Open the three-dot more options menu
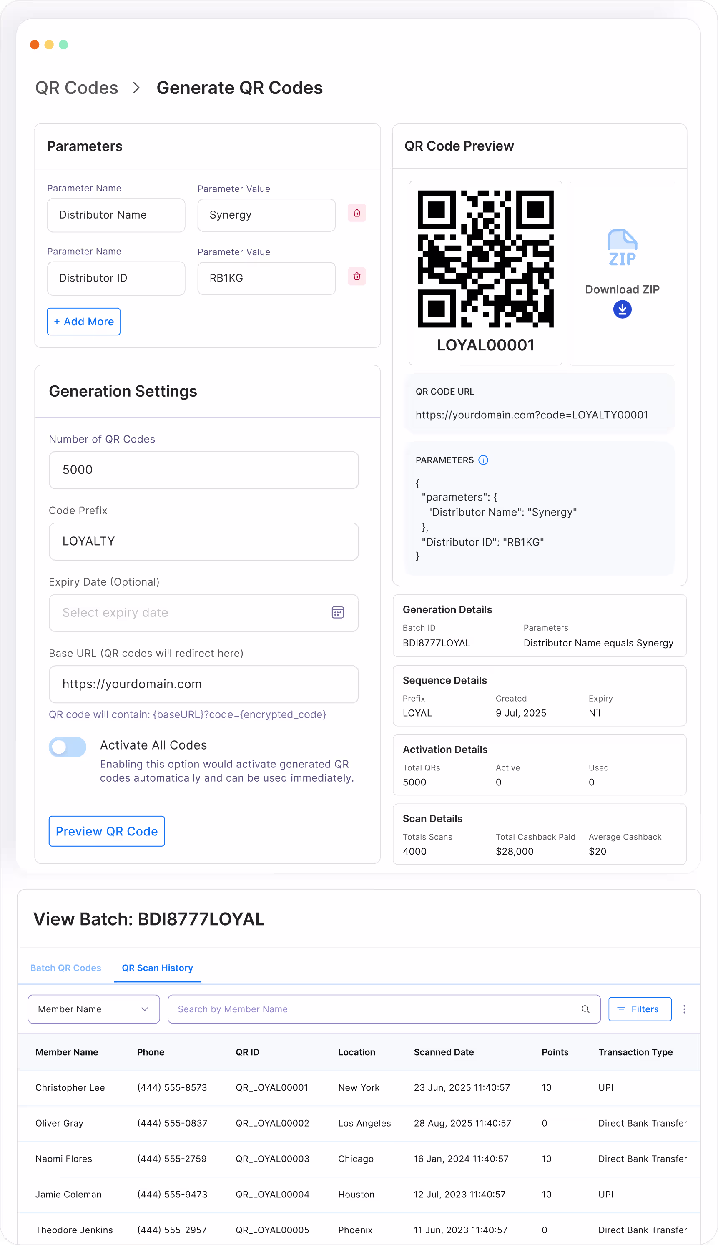Viewport: 718px width, 1245px height. coord(684,1009)
